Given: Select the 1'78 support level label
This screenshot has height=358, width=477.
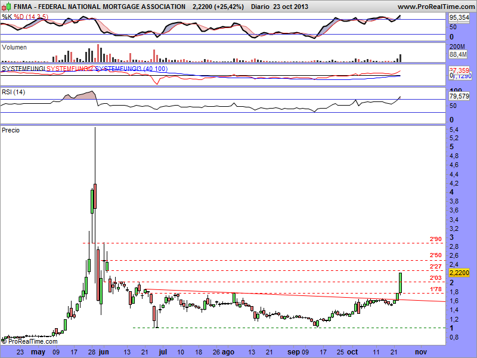Looking at the screenshot, I should [x=436, y=289].
